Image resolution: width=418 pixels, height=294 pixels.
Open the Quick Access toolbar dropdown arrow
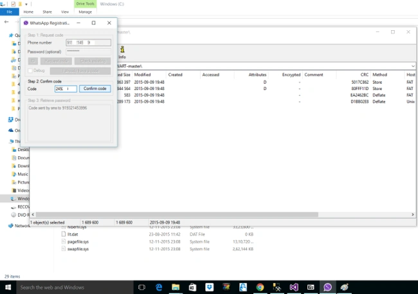click(26, 5)
